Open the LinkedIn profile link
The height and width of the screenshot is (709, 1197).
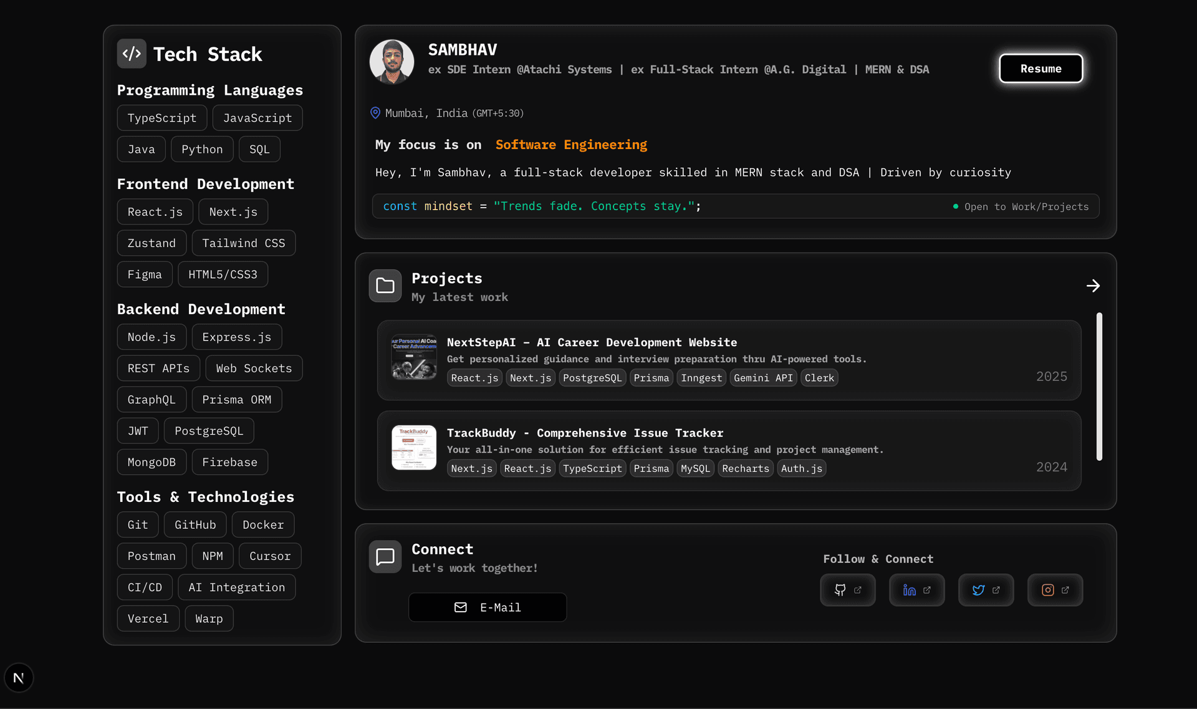pyautogui.click(x=916, y=590)
